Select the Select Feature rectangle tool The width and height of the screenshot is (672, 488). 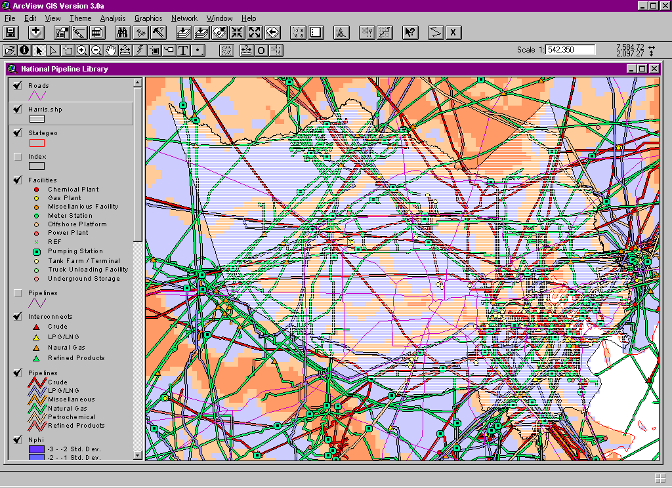pyautogui.click(x=68, y=51)
